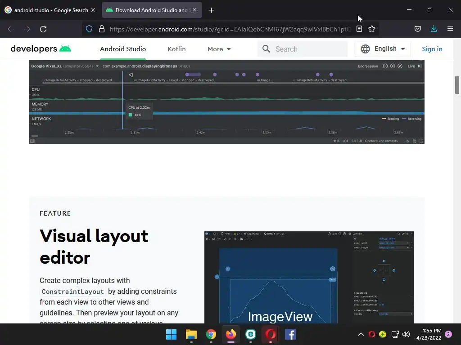Image resolution: width=461 pixels, height=345 pixels.
Task: Open the Firefox downloads panel
Action: (434, 29)
